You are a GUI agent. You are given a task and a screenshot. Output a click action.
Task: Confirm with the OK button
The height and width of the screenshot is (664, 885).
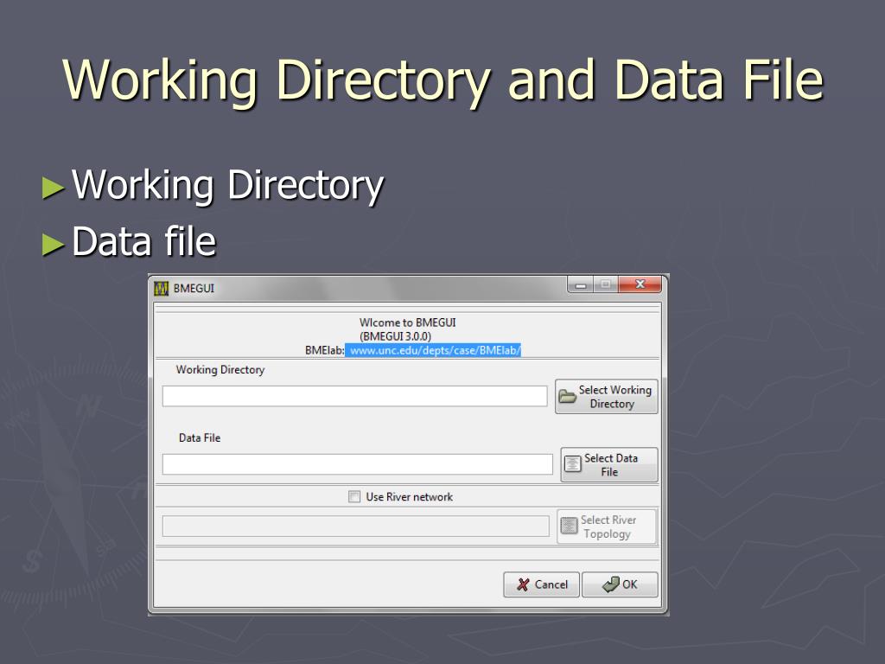[x=620, y=584]
